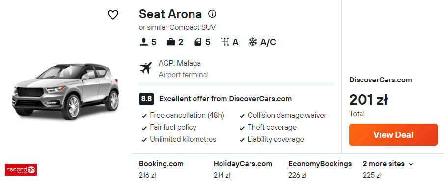Image resolution: width=444 pixels, height=185 pixels.
Task: Click the airplane icon beside AGP: Malaga
Action: coord(146,69)
